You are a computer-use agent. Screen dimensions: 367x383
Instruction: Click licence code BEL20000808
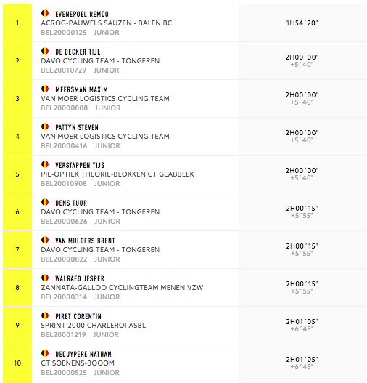65,108
